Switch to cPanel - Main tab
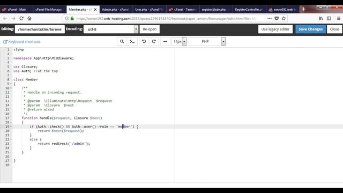The height and width of the screenshot is (193, 343). click(17, 10)
